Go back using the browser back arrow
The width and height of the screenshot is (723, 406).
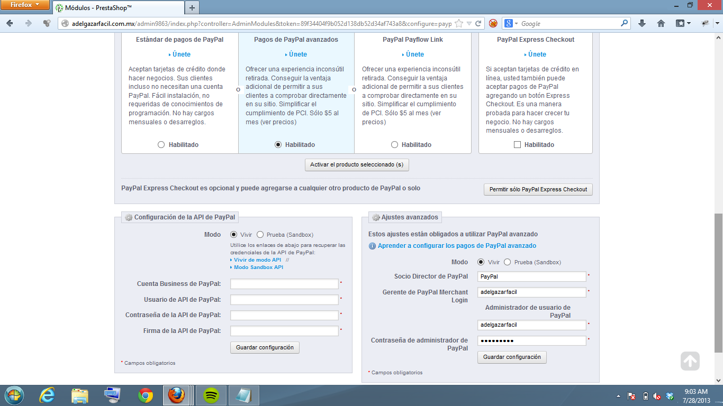pos(10,23)
